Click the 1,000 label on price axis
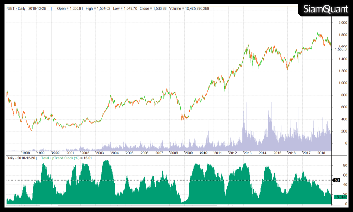 tap(342, 83)
